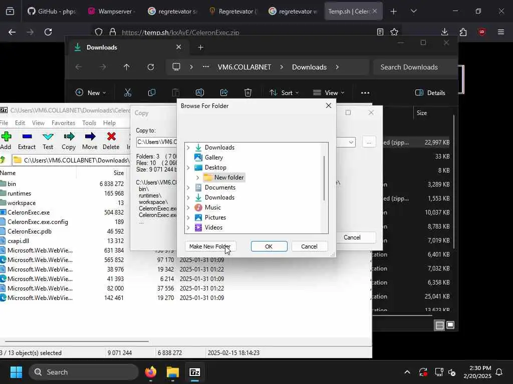Open Firefox from the taskbar
Screen dimensions: 513x384
click(150, 372)
